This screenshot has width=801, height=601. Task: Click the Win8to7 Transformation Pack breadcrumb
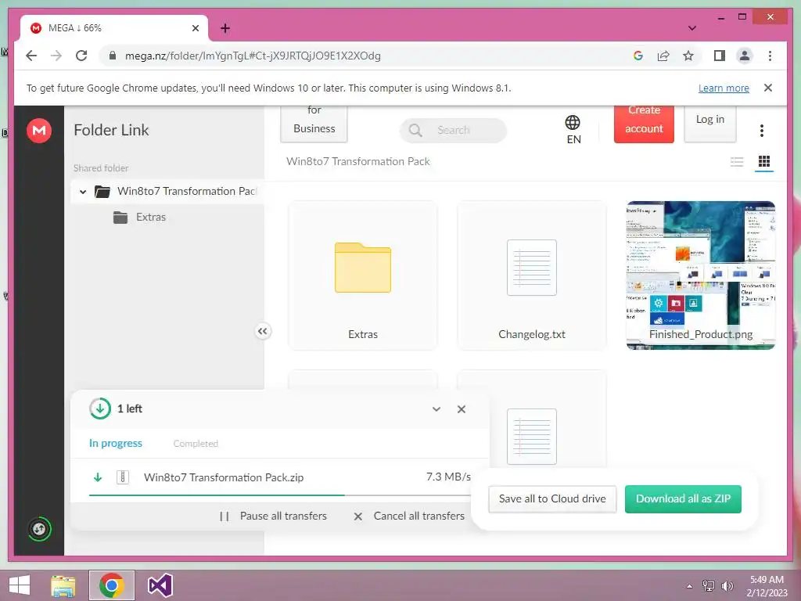click(x=358, y=161)
